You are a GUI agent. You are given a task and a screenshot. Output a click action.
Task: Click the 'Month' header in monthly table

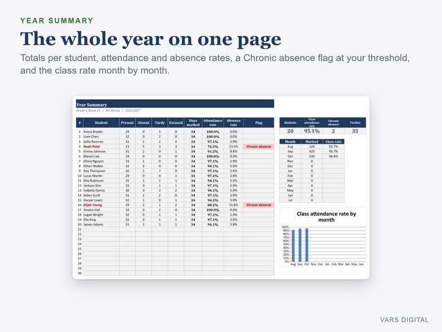[291, 141]
